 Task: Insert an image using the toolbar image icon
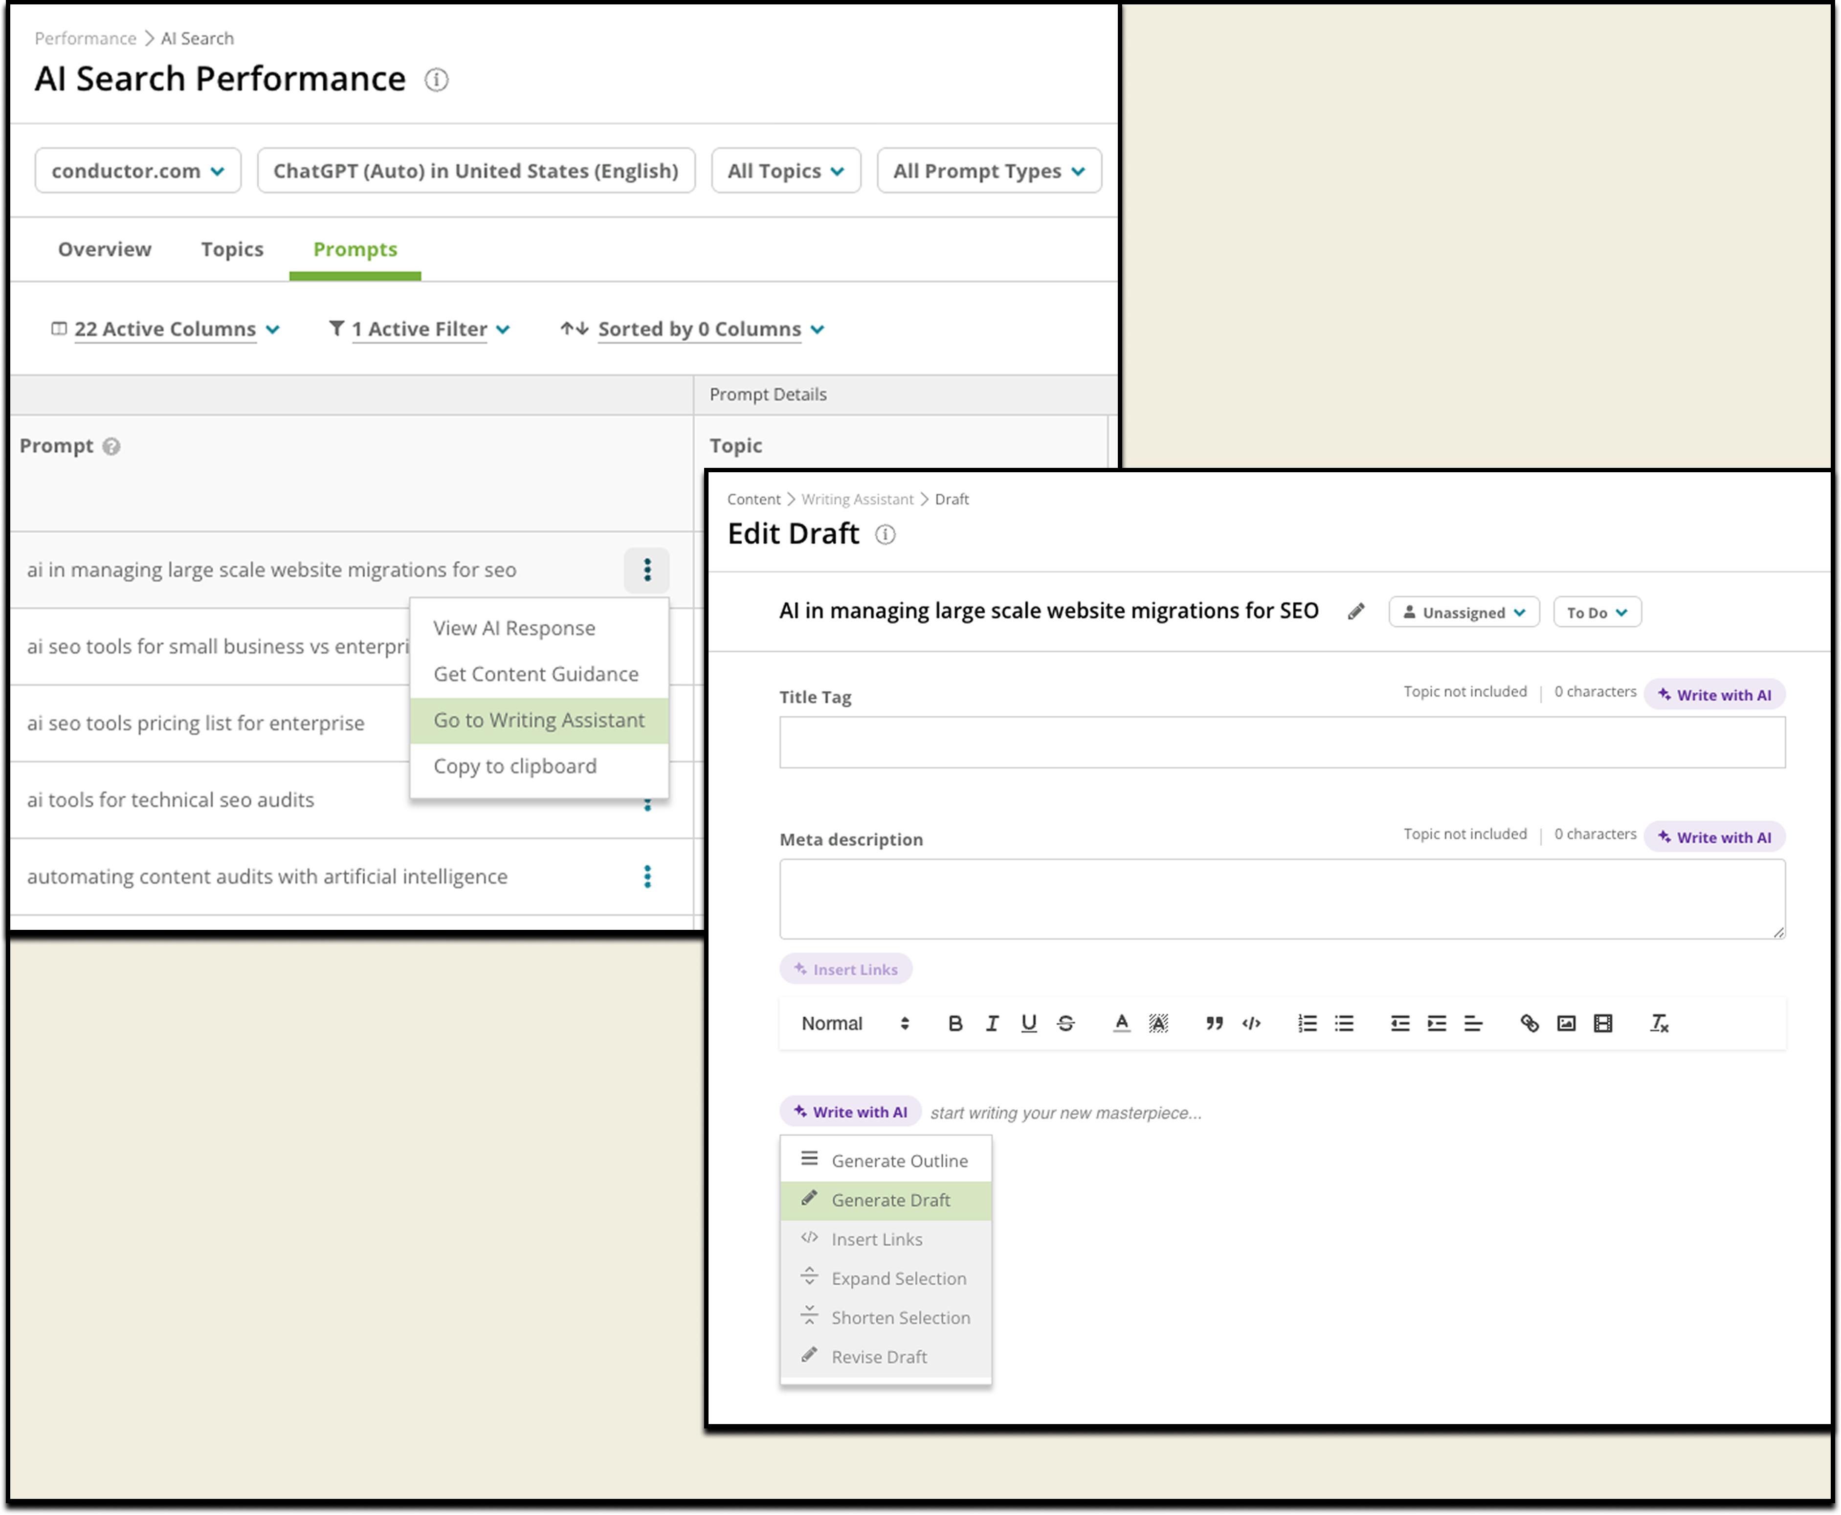point(1566,1023)
